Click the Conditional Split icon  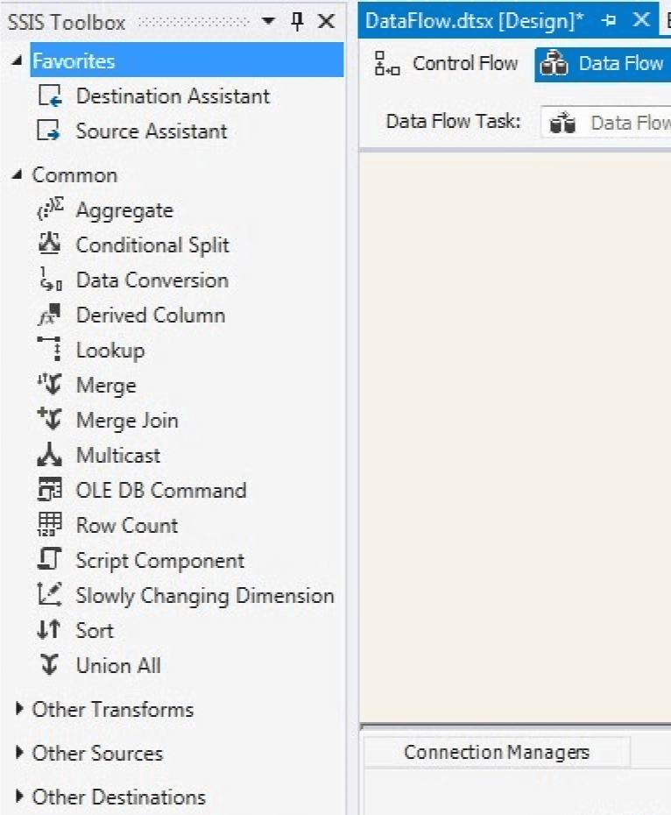(47, 245)
